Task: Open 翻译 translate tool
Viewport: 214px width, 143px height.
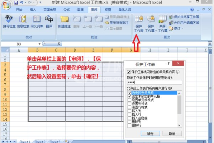Action: [x=49, y=21]
